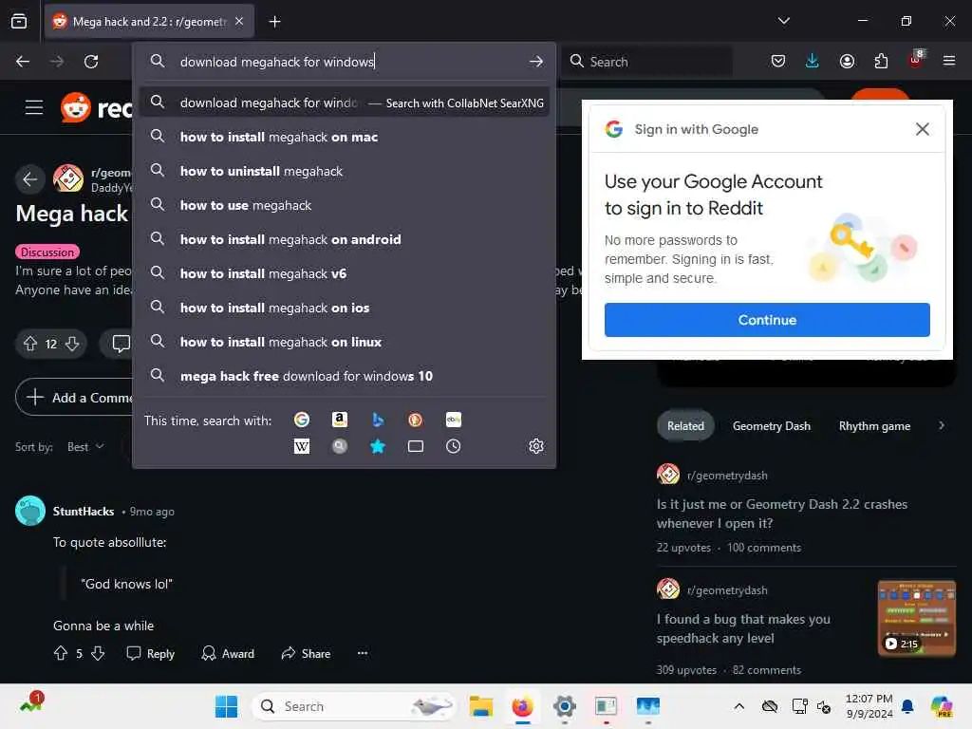Image resolution: width=972 pixels, height=729 pixels.
Task: Show hidden system tray icons
Action: point(738,706)
